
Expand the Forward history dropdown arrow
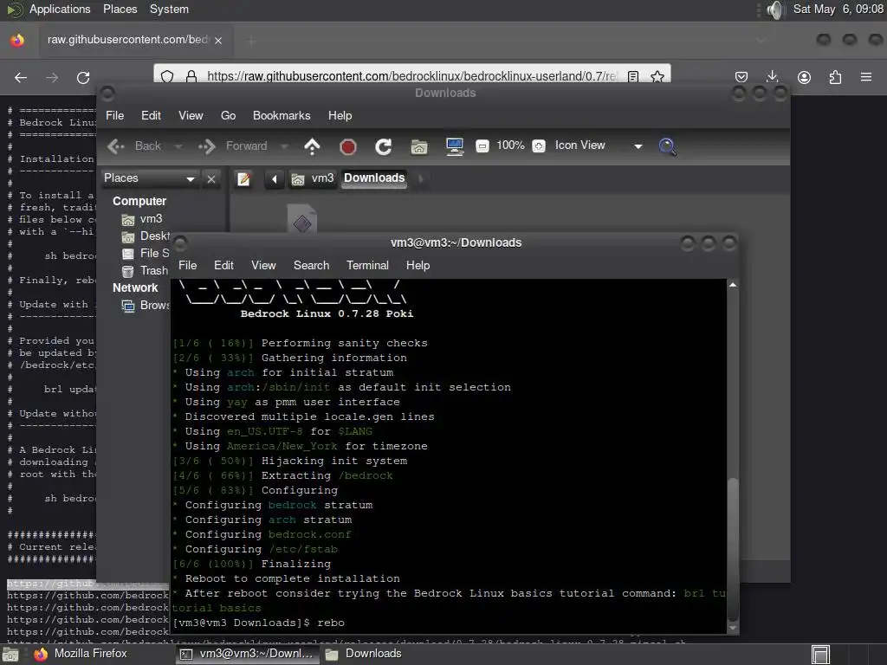[284, 146]
